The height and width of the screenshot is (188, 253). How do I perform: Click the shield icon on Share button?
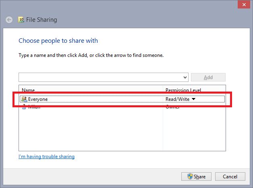click(x=190, y=177)
